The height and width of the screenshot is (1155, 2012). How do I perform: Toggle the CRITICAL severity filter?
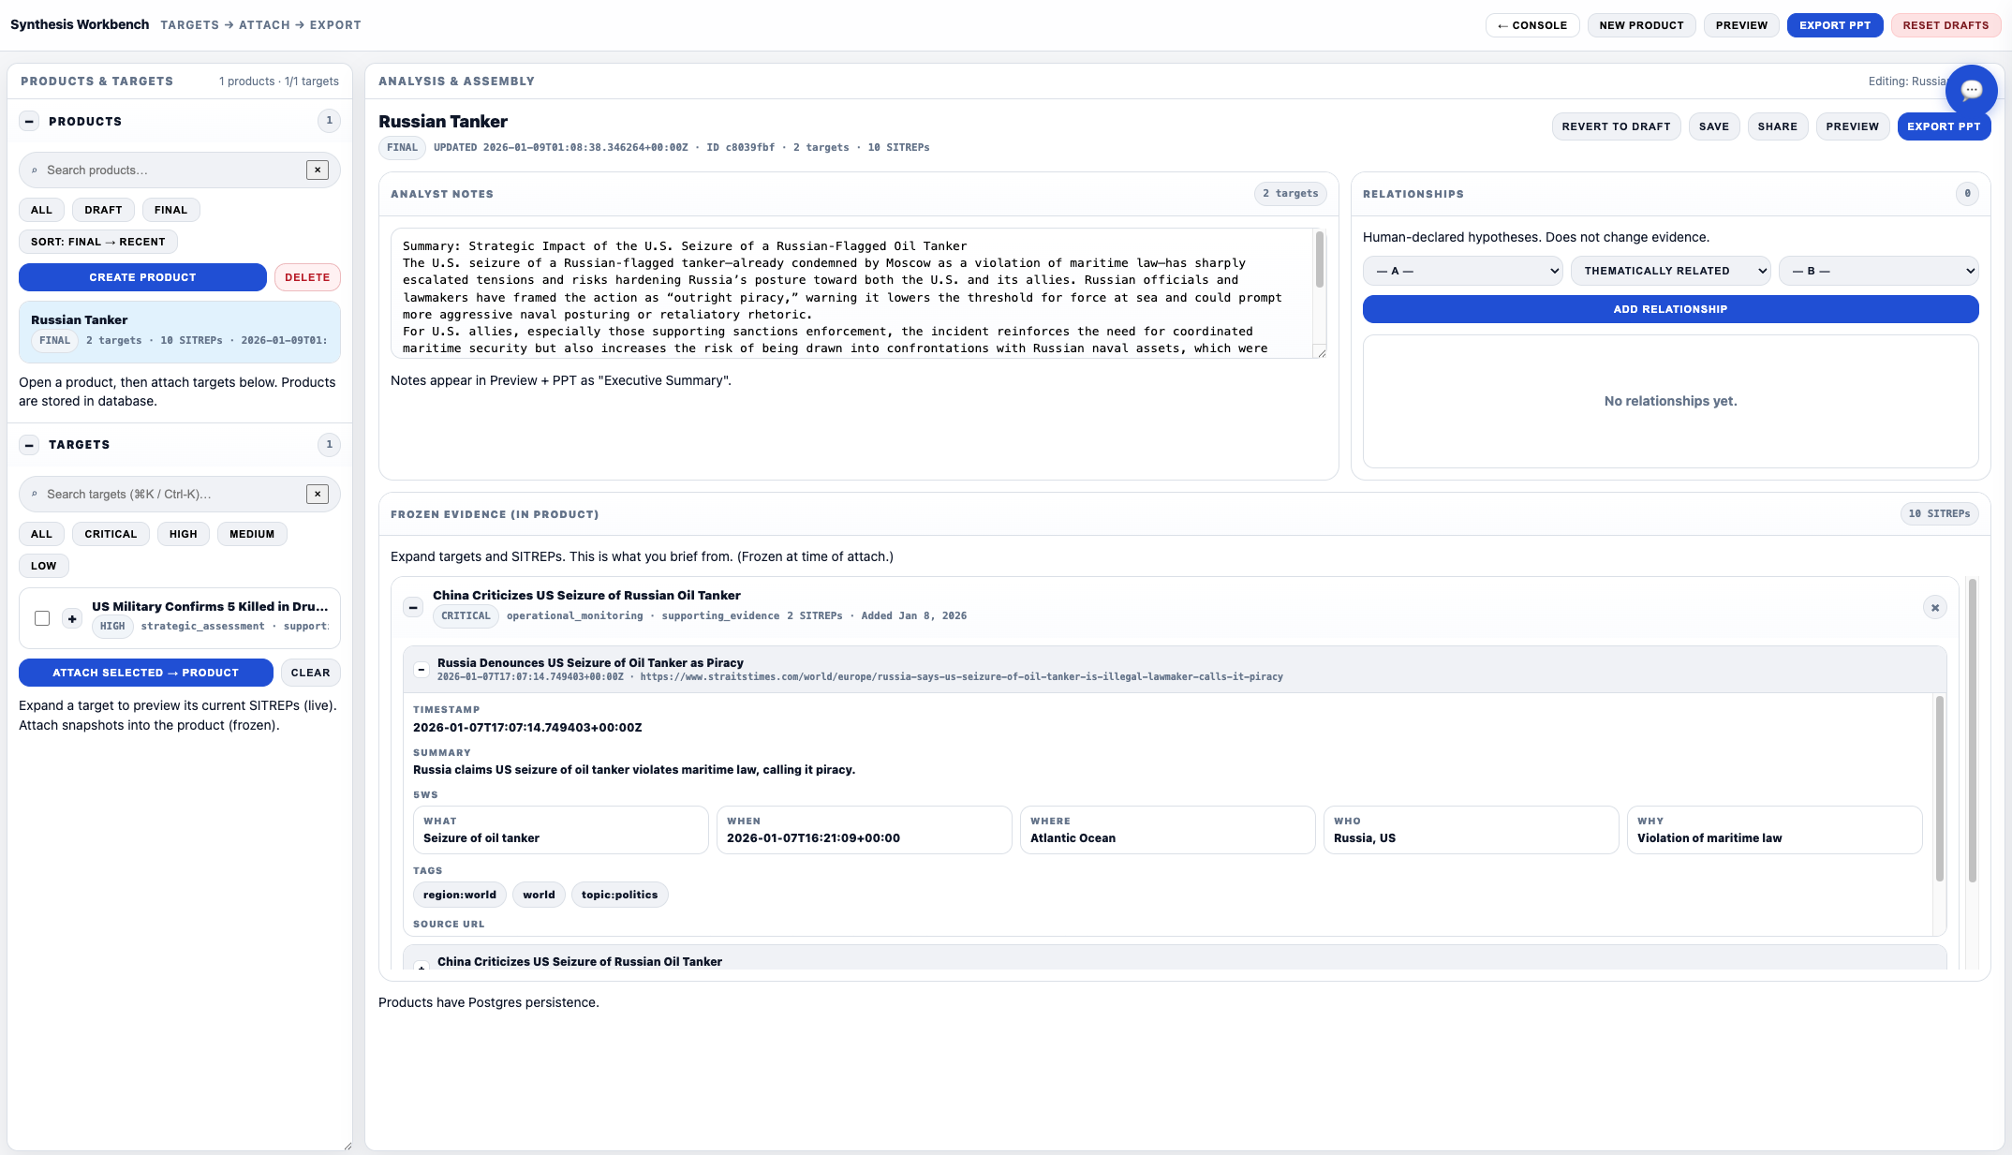click(111, 533)
